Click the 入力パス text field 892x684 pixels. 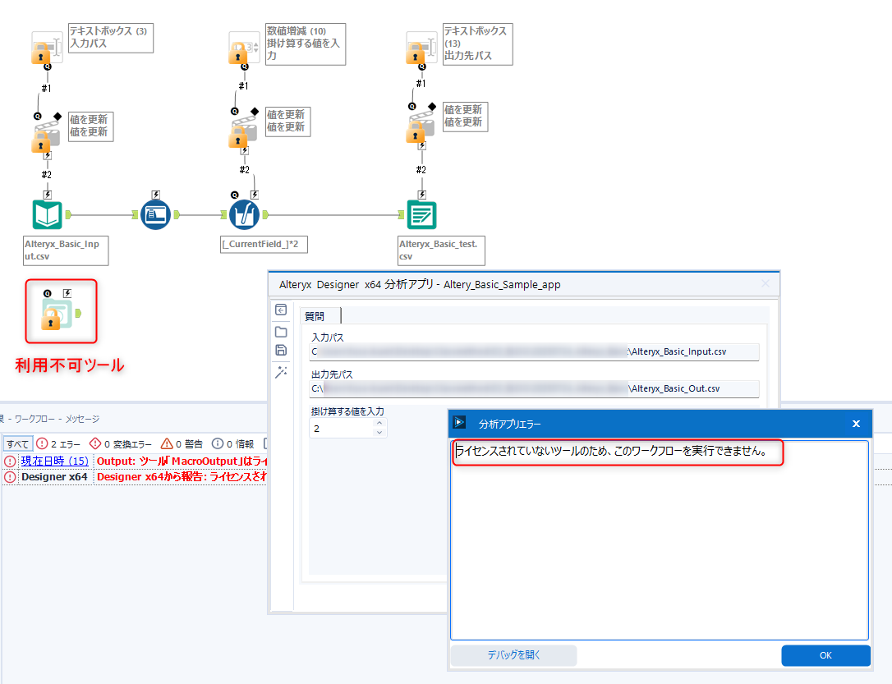coord(534,352)
